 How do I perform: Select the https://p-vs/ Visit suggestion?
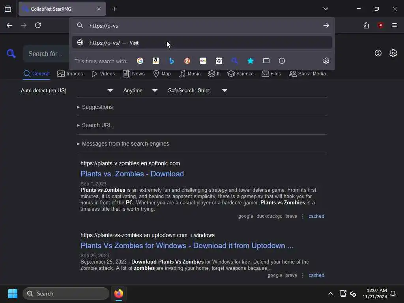point(202,43)
